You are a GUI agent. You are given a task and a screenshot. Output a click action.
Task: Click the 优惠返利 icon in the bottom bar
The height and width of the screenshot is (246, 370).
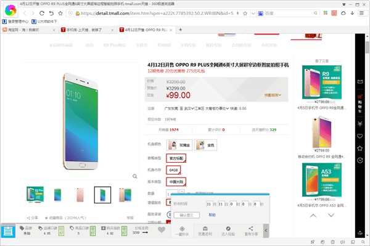[205, 231]
